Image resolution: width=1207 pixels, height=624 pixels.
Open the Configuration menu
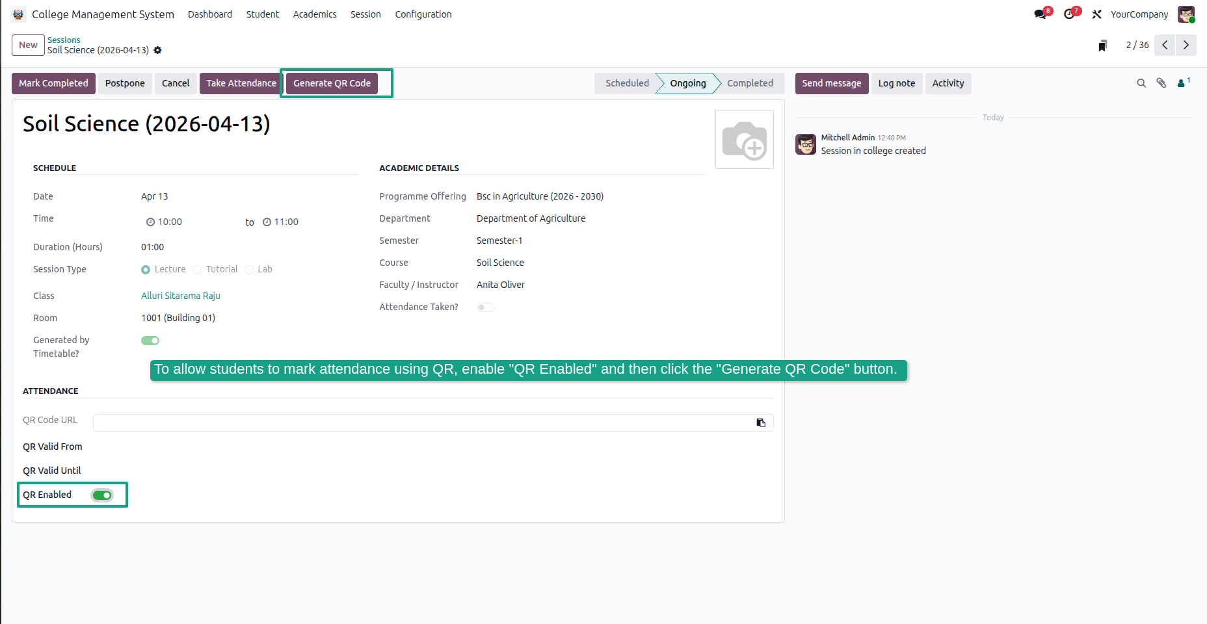pos(423,14)
